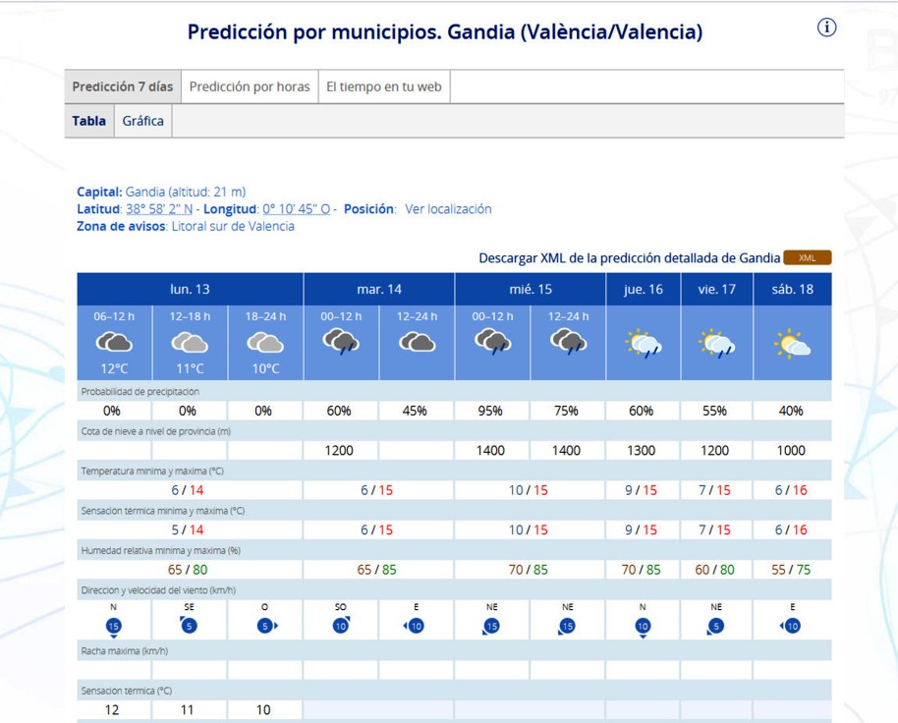Screen dimensions: 898x723
Task: Click the orange XML download badge
Action: pyautogui.click(x=807, y=257)
